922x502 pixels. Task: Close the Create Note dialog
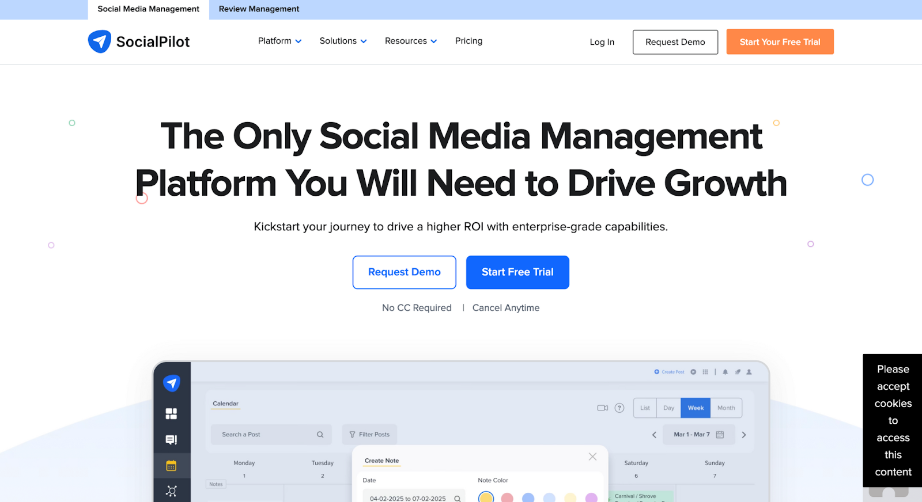(592, 457)
